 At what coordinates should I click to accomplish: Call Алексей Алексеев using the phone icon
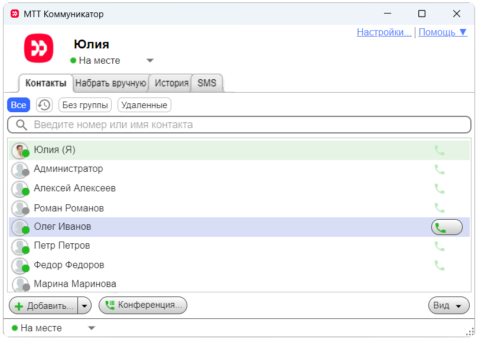click(x=439, y=189)
